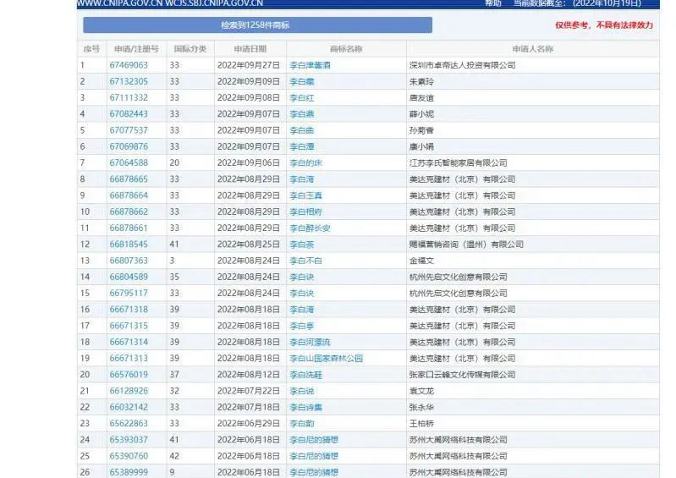This screenshot has height=478, width=676.
Task: Open trademark 李白茶
Action: click(x=302, y=244)
